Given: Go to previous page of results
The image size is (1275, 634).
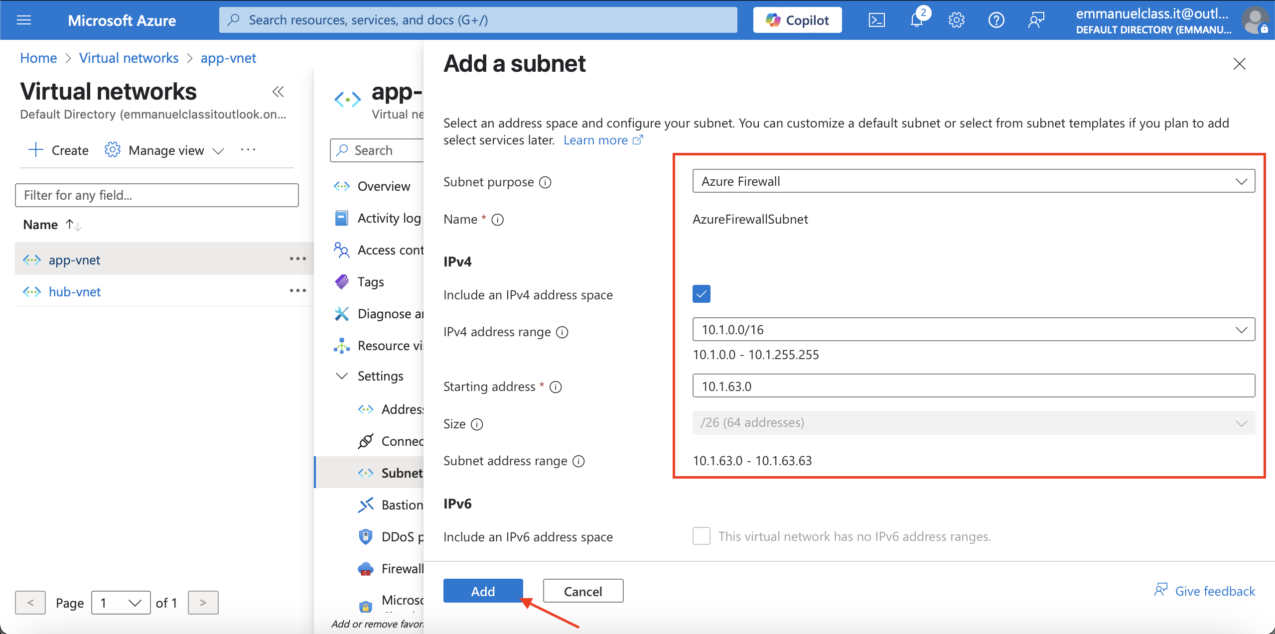Looking at the screenshot, I should pos(30,603).
